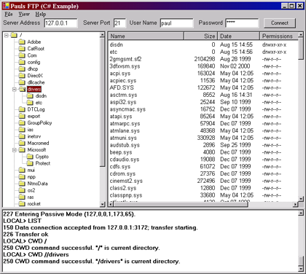Select the CatRoot folder icon
The image size is (306, 274).
coord(22,49)
